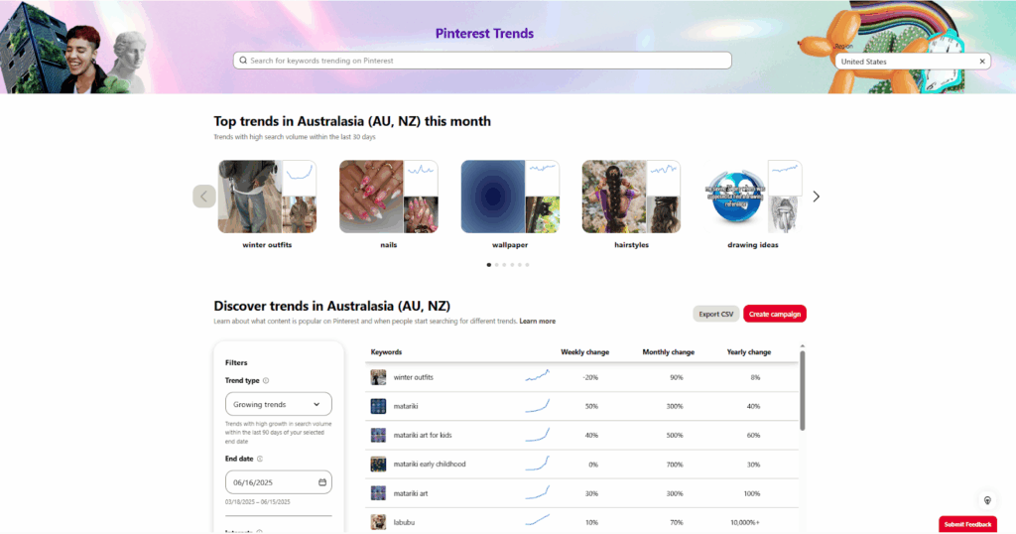1016x534 pixels.
Task: View the matariki early childhood sparkline
Action: click(x=537, y=464)
